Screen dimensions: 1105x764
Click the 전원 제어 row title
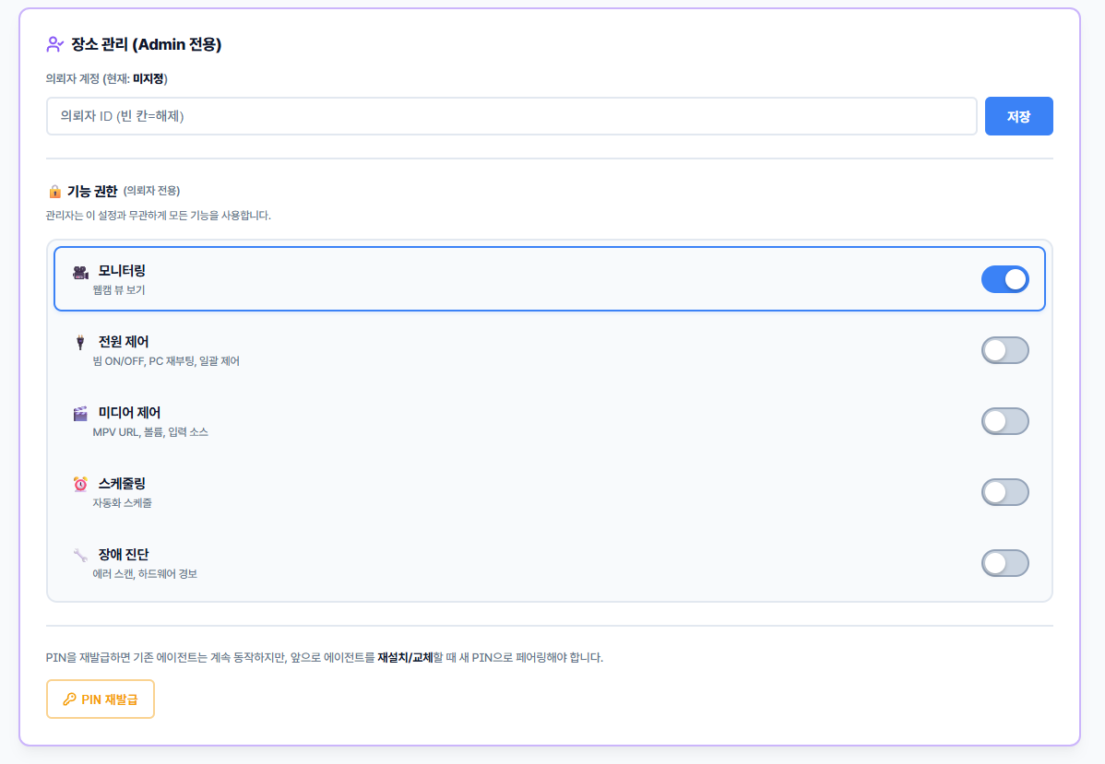(124, 342)
